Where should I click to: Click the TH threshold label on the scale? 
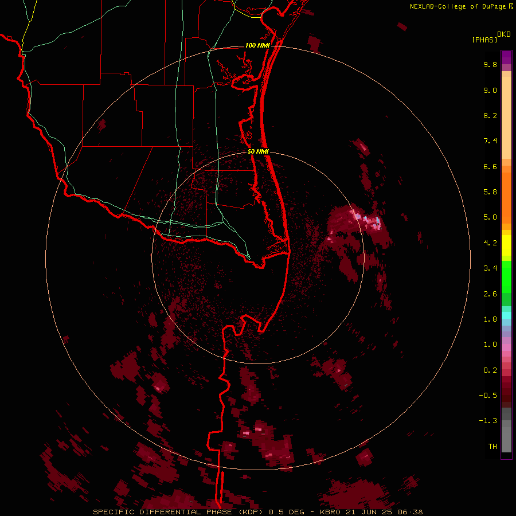492,447
